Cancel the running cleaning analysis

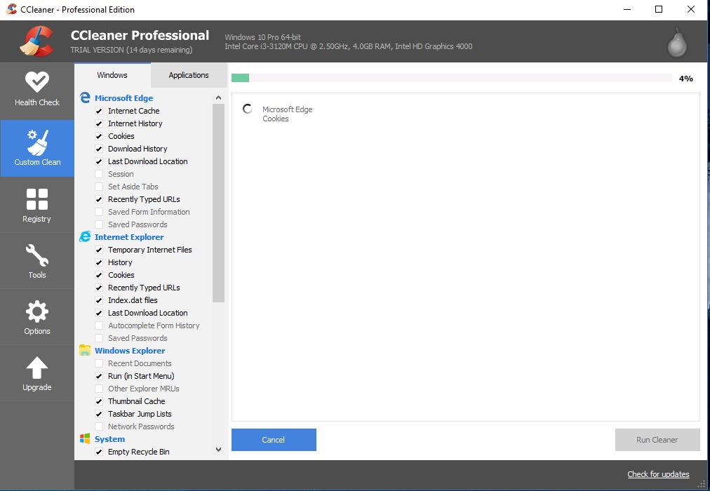(274, 440)
